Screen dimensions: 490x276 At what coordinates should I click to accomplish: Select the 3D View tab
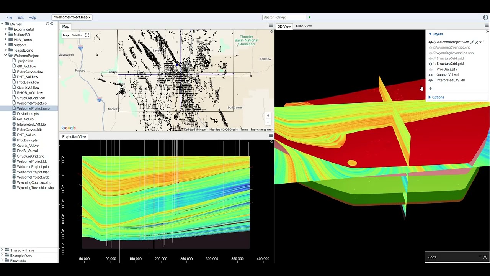284,26
